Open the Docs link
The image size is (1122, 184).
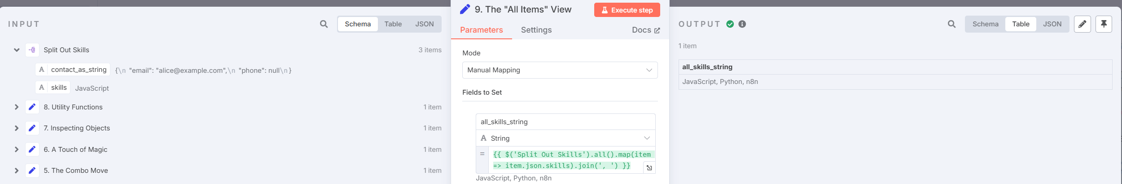point(645,30)
